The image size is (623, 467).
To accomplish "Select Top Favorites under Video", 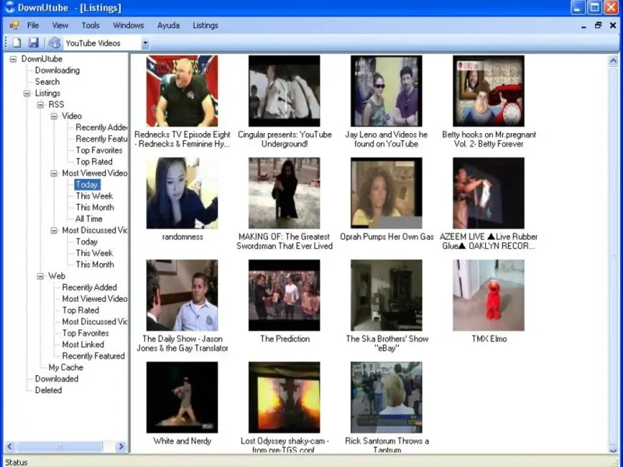I will coord(99,150).
